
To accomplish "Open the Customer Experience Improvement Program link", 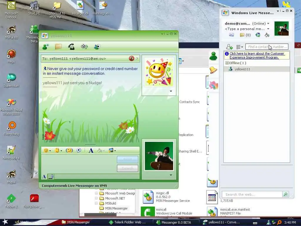I will [x=257, y=55].
